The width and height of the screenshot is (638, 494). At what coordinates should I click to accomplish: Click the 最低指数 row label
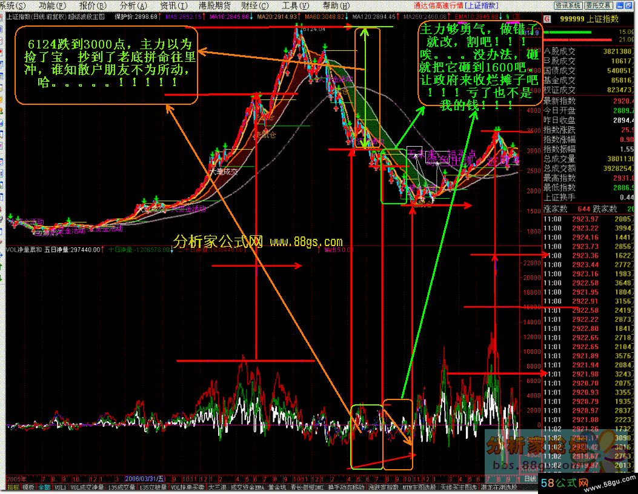(559, 188)
